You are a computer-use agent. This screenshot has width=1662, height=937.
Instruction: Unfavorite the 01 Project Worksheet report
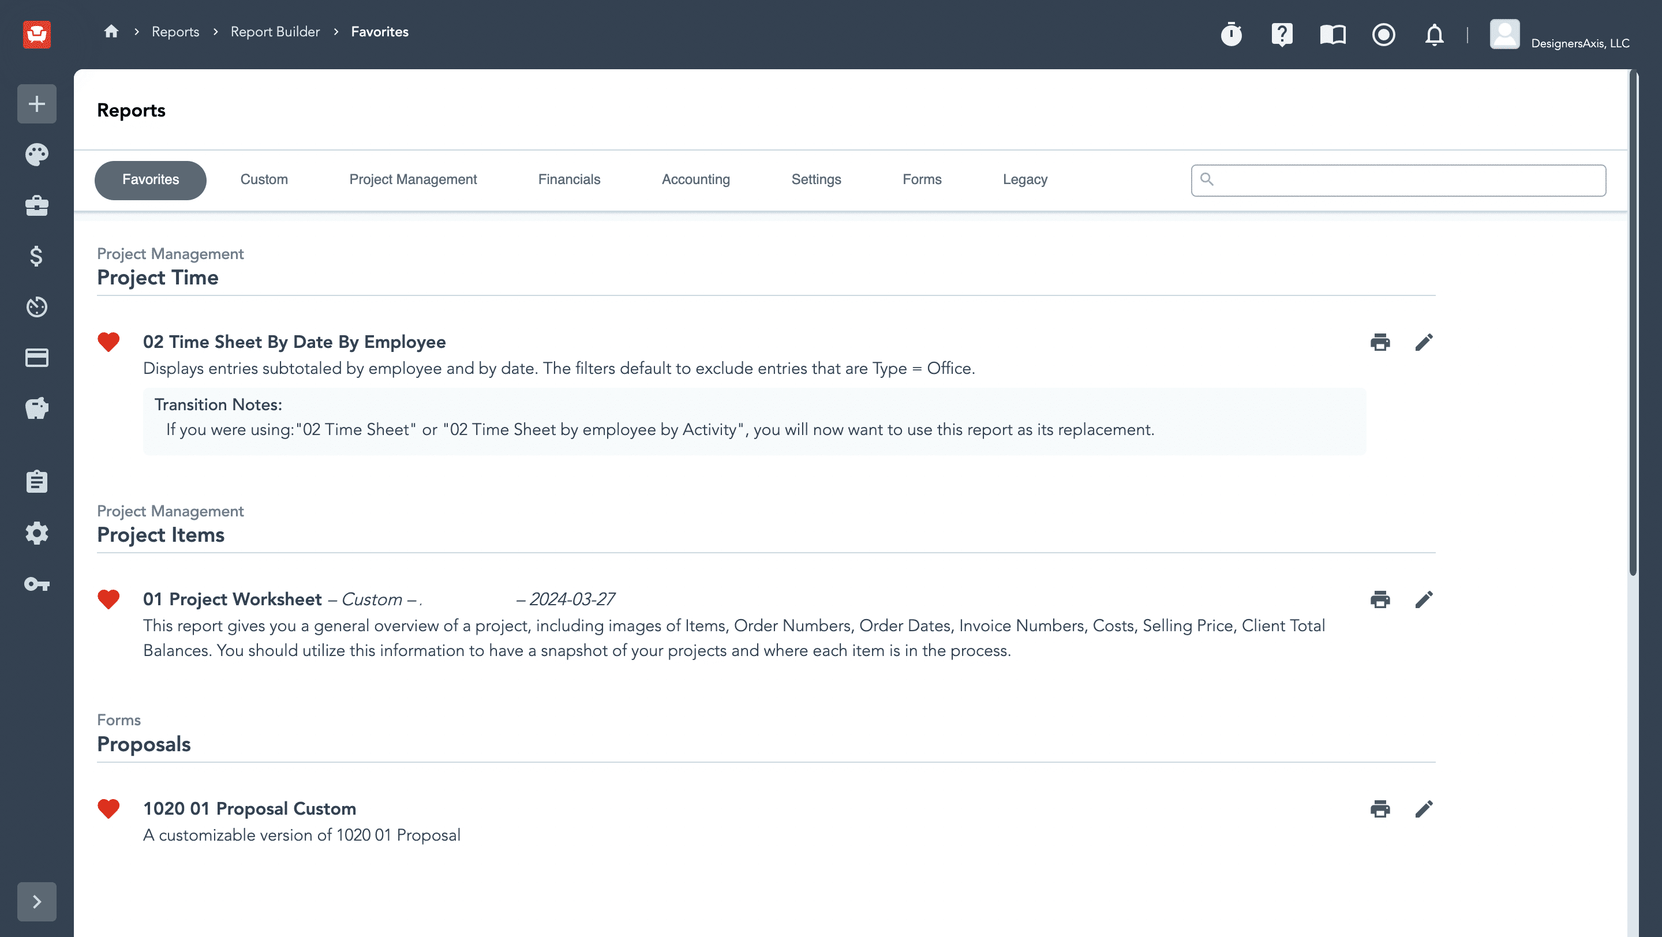click(108, 599)
